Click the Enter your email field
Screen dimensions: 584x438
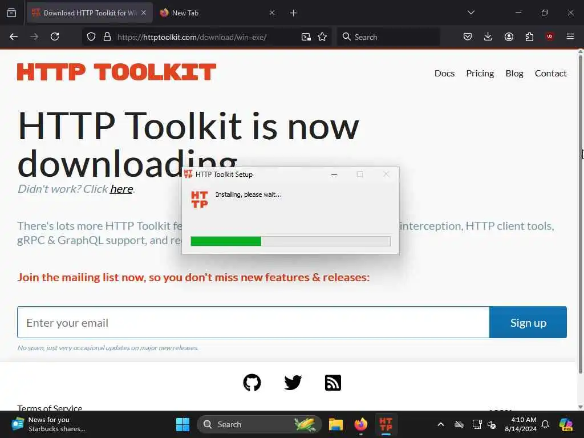[x=253, y=323]
